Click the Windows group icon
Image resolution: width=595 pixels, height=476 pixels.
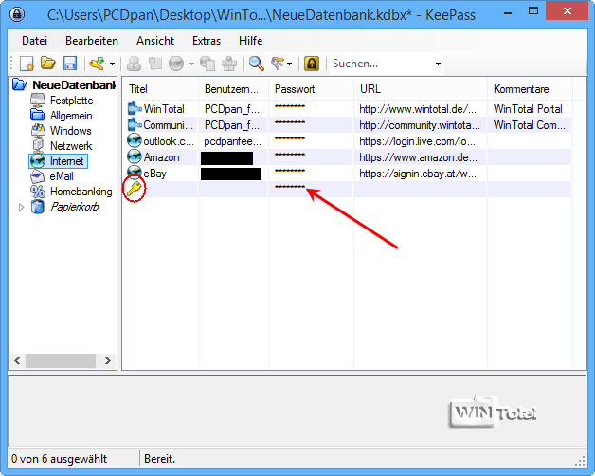[38, 131]
